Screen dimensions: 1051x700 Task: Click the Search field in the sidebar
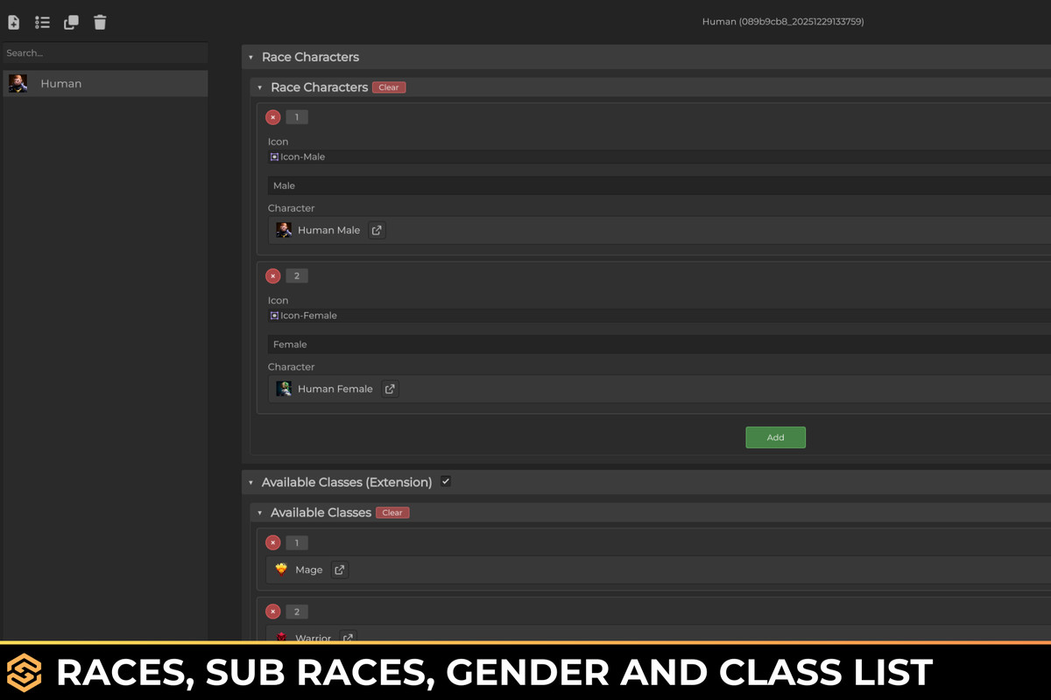click(104, 52)
